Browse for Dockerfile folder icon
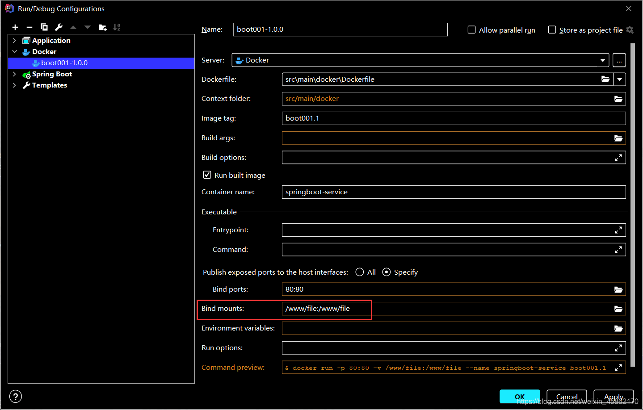 (605, 79)
